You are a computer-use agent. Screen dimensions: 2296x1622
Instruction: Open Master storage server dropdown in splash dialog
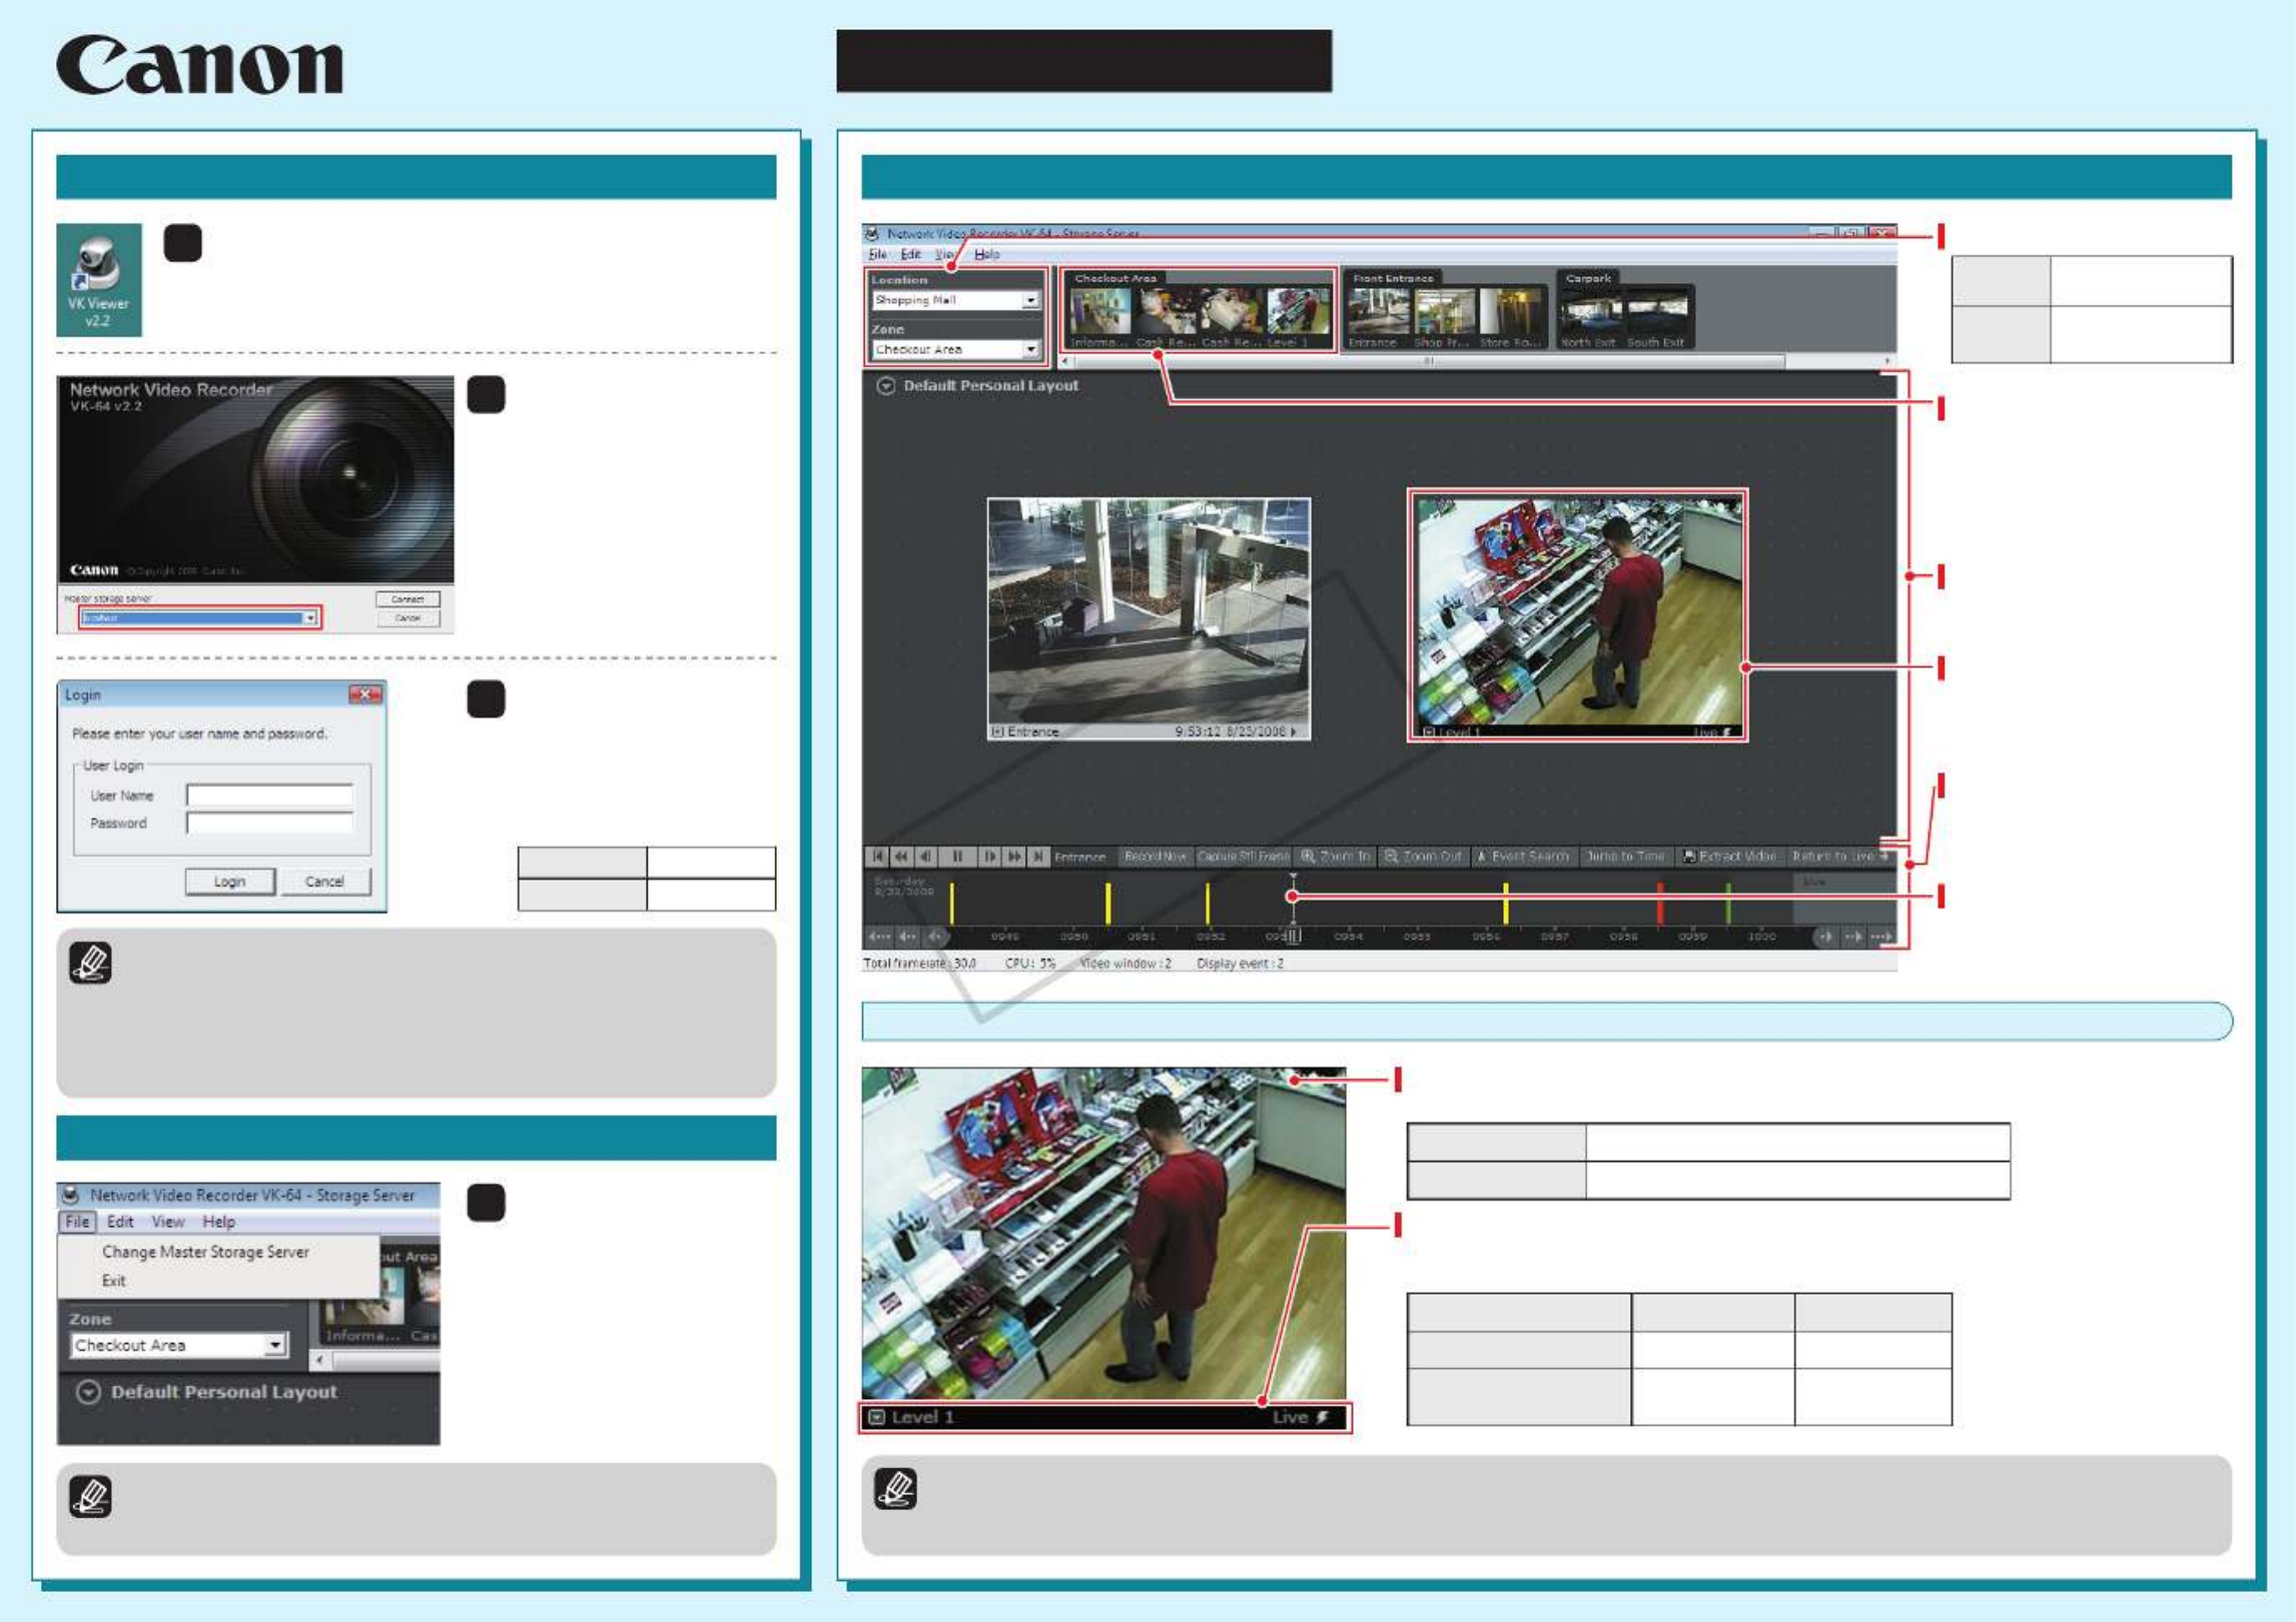[x=310, y=618]
